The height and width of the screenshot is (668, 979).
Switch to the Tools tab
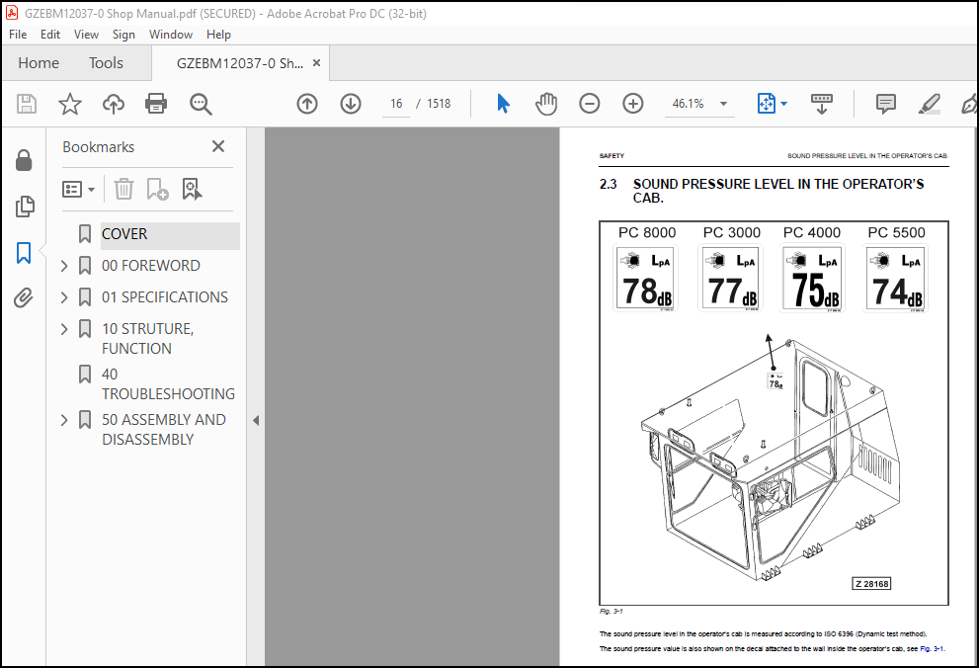[106, 63]
